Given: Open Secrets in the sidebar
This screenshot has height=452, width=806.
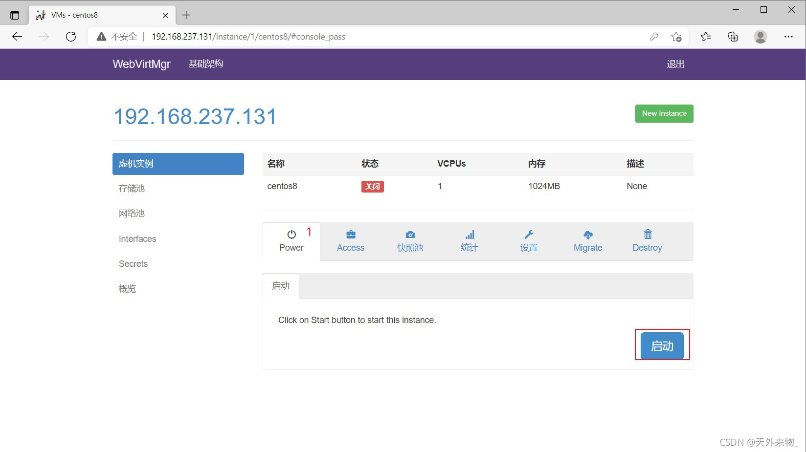Looking at the screenshot, I should [133, 264].
